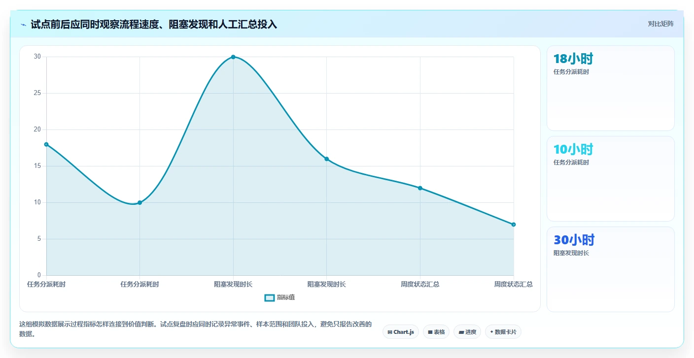Select the last data point at value 7
694x358 pixels.
click(513, 225)
